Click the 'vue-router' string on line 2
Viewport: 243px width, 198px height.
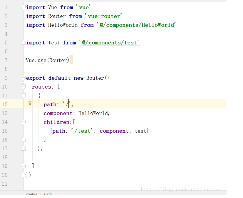[103, 16]
